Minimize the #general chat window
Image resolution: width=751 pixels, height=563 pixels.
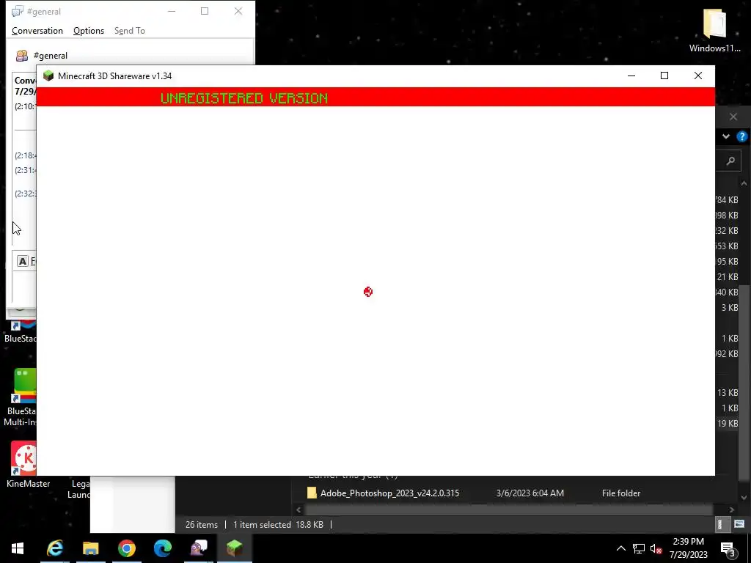coord(172,11)
